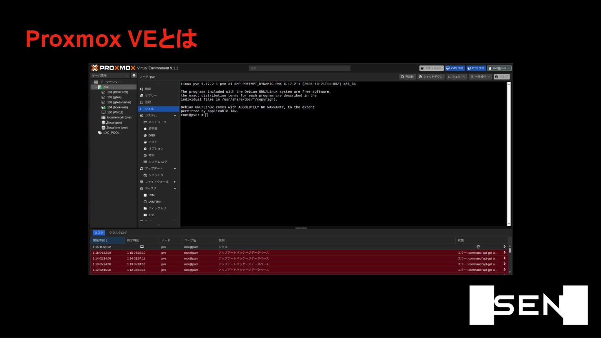Sort tasks by 開始時刻 column header

click(x=108, y=240)
